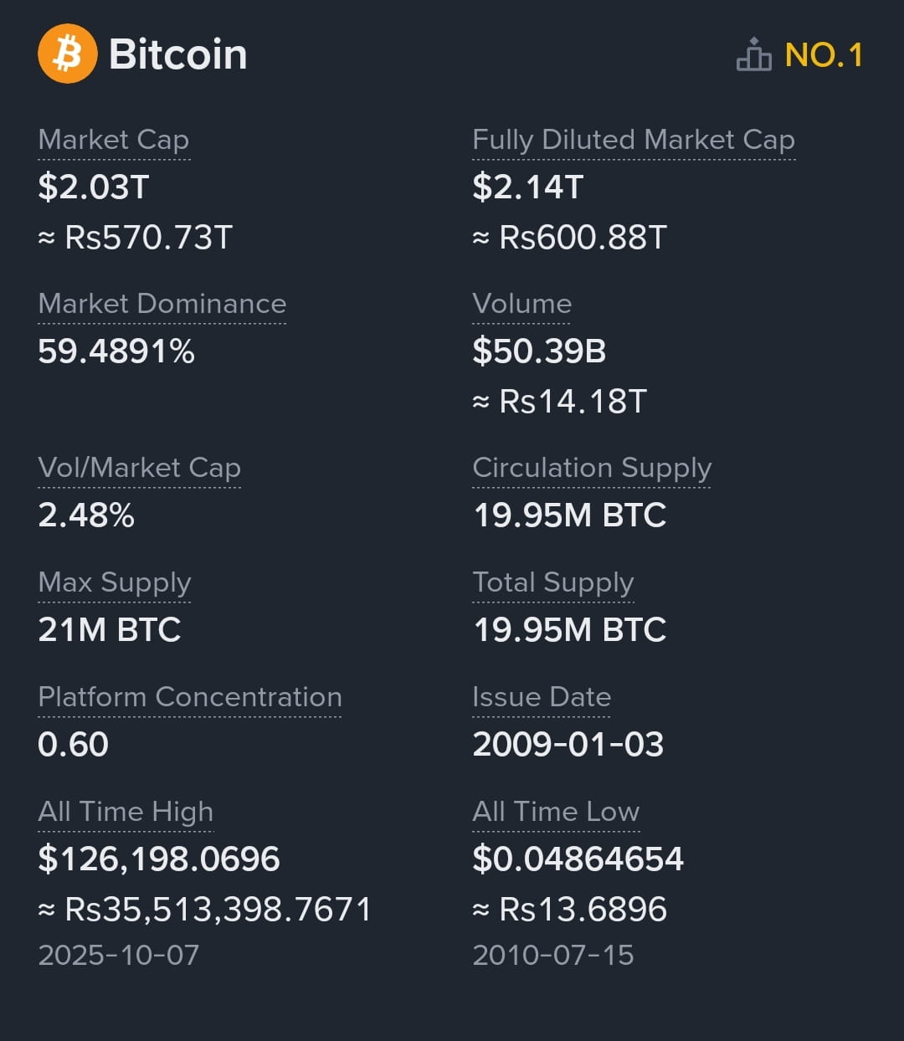Image resolution: width=904 pixels, height=1041 pixels.
Task: Tap the All Time Low label
Action: 556,811
